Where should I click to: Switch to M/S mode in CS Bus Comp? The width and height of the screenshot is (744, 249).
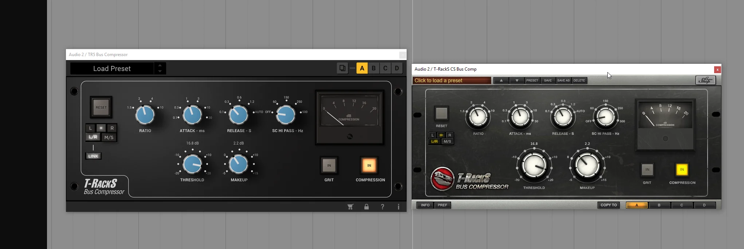click(447, 141)
